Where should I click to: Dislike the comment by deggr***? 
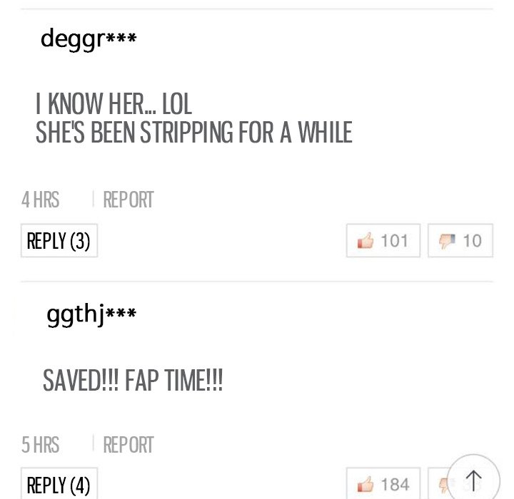(x=460, y=241)
